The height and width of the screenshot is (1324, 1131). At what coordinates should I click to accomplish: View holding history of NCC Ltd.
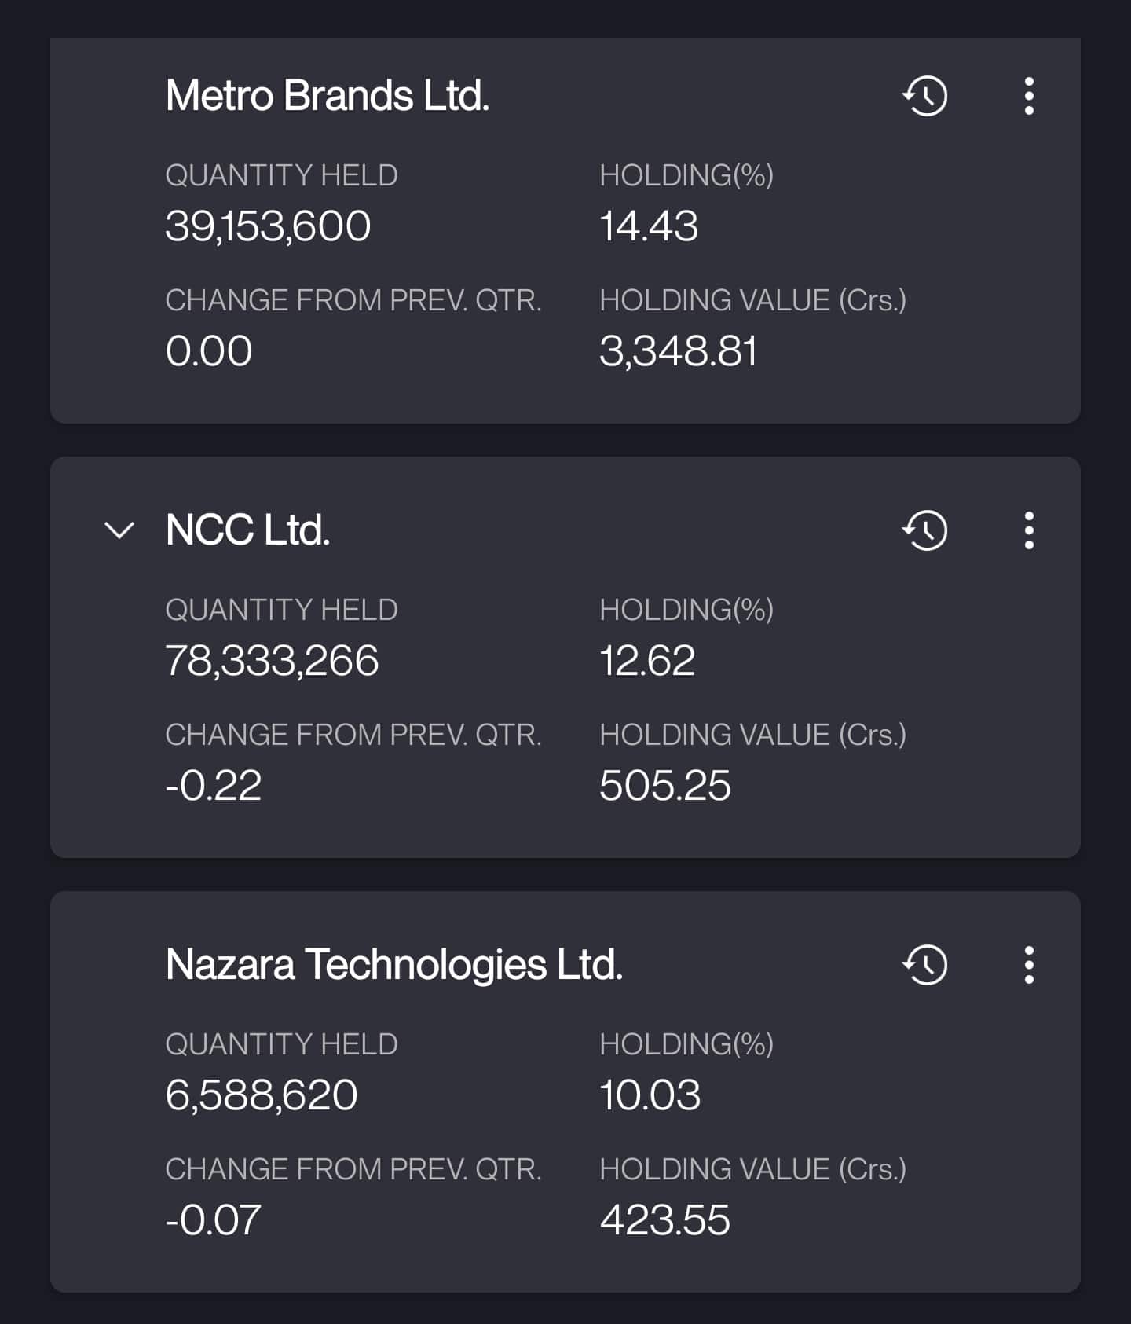[925, 530]
